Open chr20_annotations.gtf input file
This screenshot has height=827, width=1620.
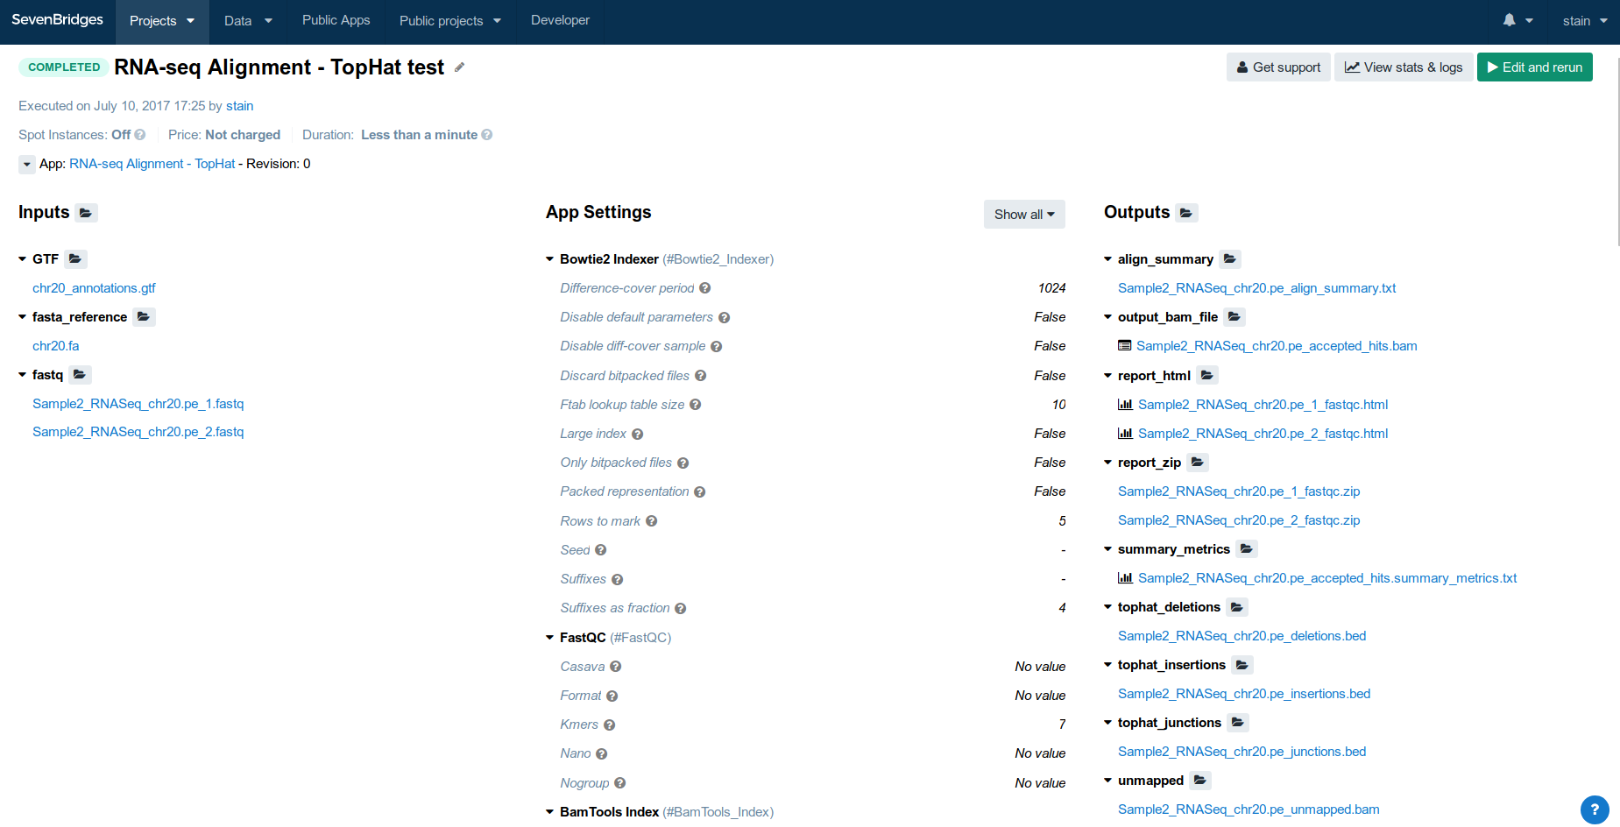[x=94, y=288]
